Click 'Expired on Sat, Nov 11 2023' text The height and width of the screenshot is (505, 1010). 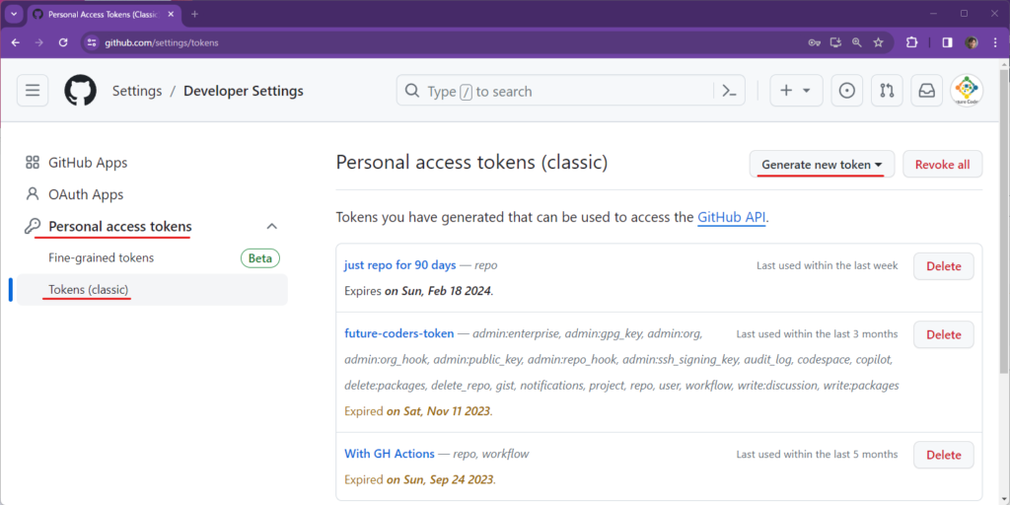418,411
